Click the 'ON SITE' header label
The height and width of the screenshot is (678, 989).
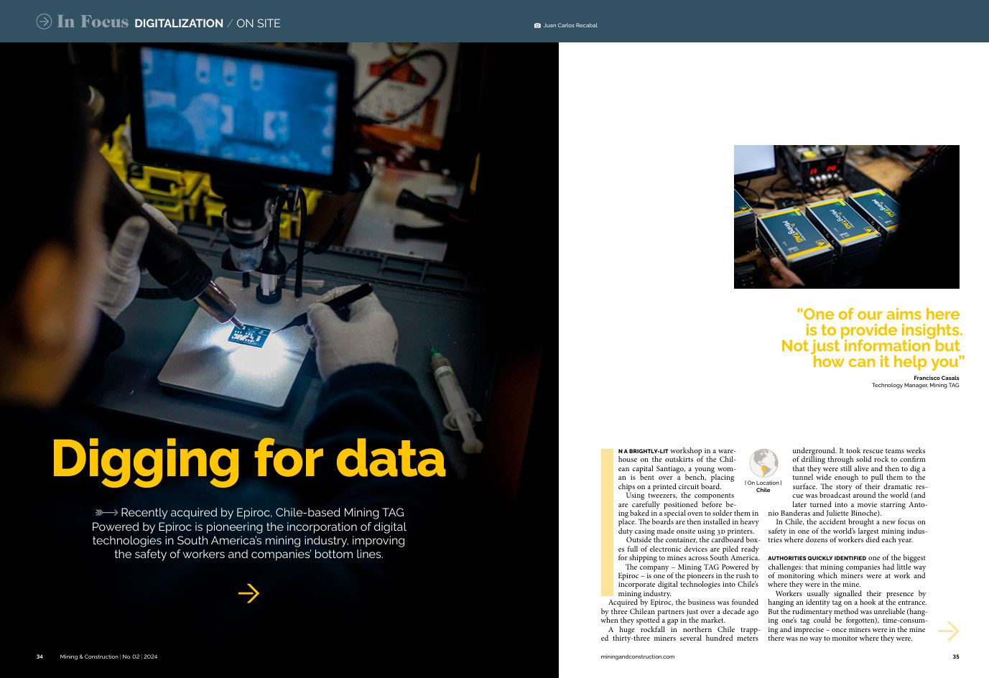pyautogui.click(x=259, y=24)
